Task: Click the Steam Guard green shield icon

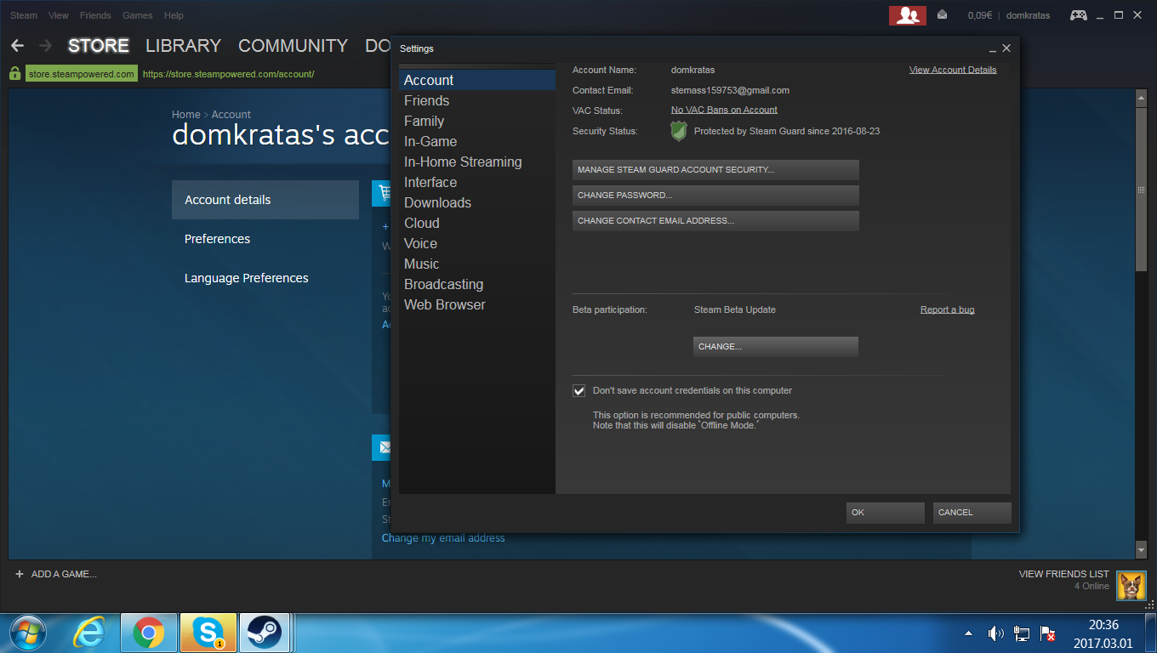Action: [x=679, y=131]
